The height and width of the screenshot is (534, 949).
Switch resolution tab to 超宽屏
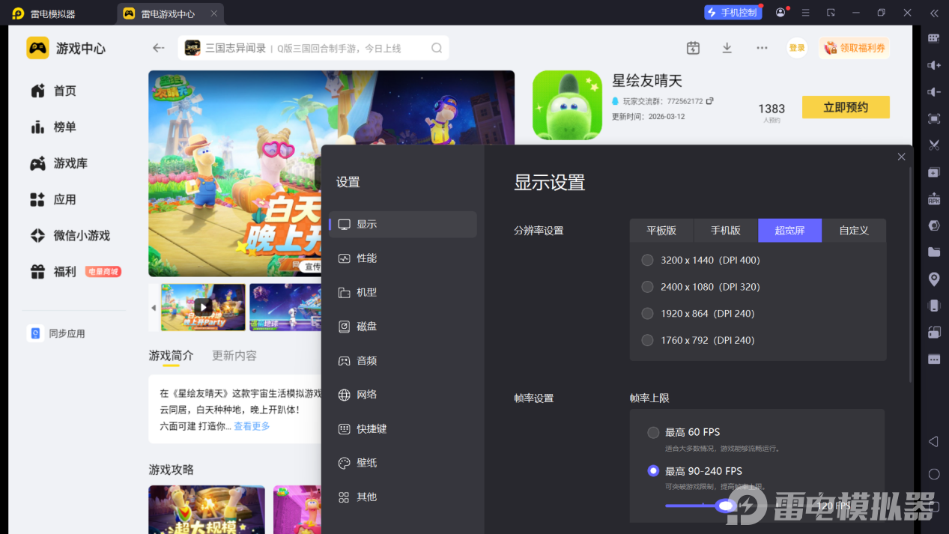[x=789, y=231]
